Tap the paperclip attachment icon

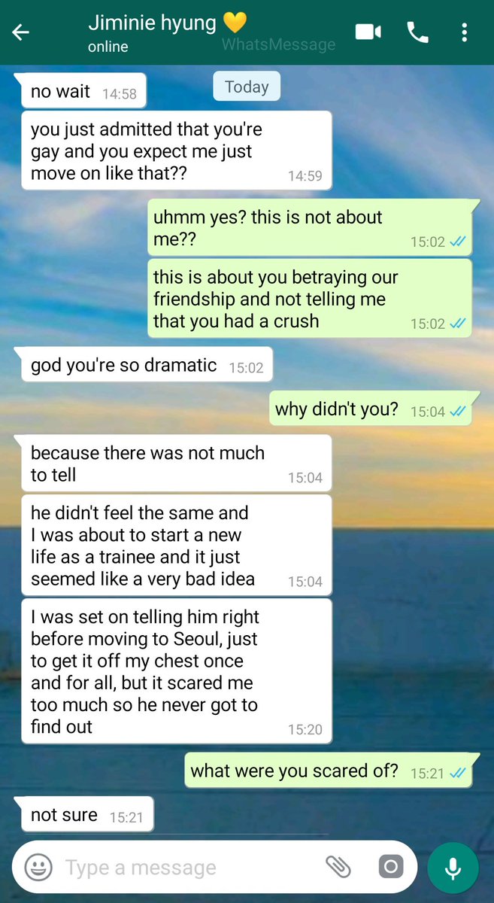coord(338,867)
